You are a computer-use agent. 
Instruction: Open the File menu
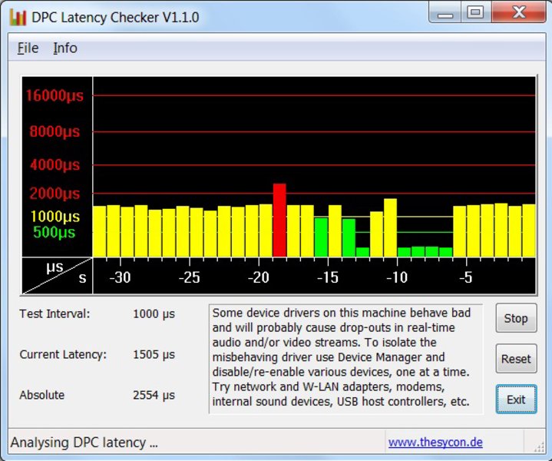point(28,48)
